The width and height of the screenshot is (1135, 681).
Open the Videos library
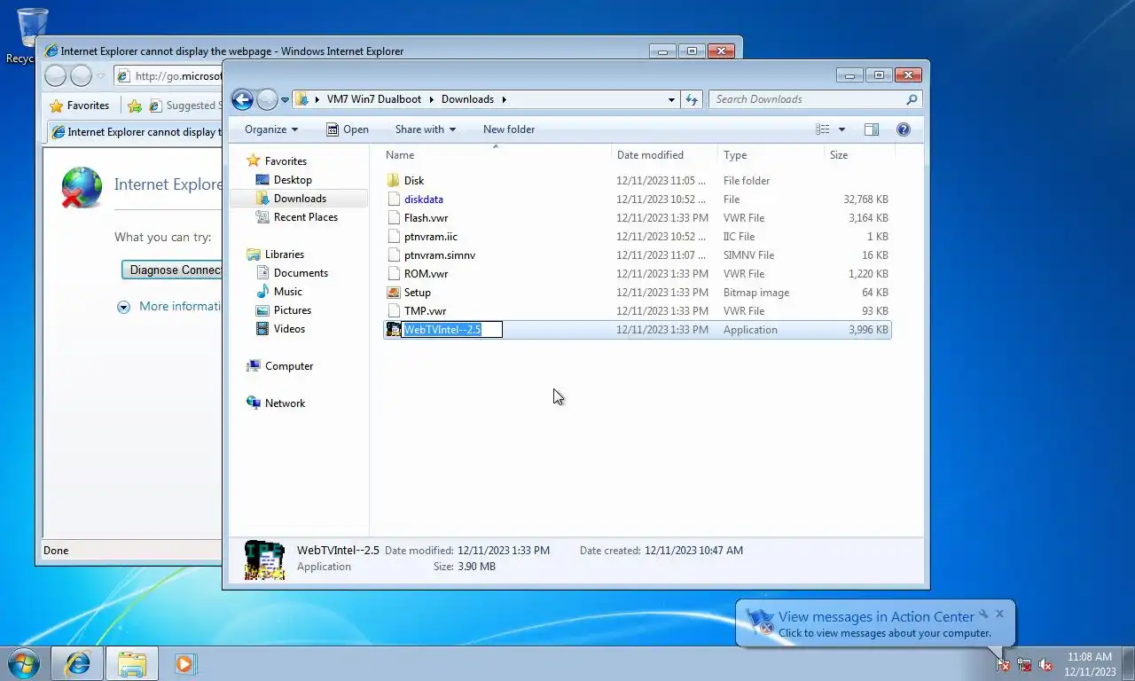[x=289, y=329]
